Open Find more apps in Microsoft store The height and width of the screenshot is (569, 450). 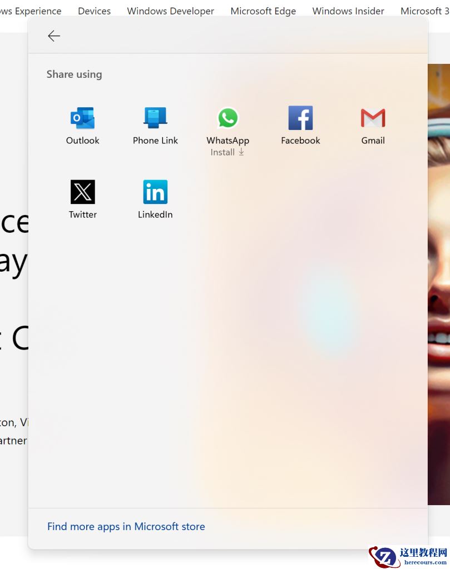pyautogui.click(x=126, y=526)
